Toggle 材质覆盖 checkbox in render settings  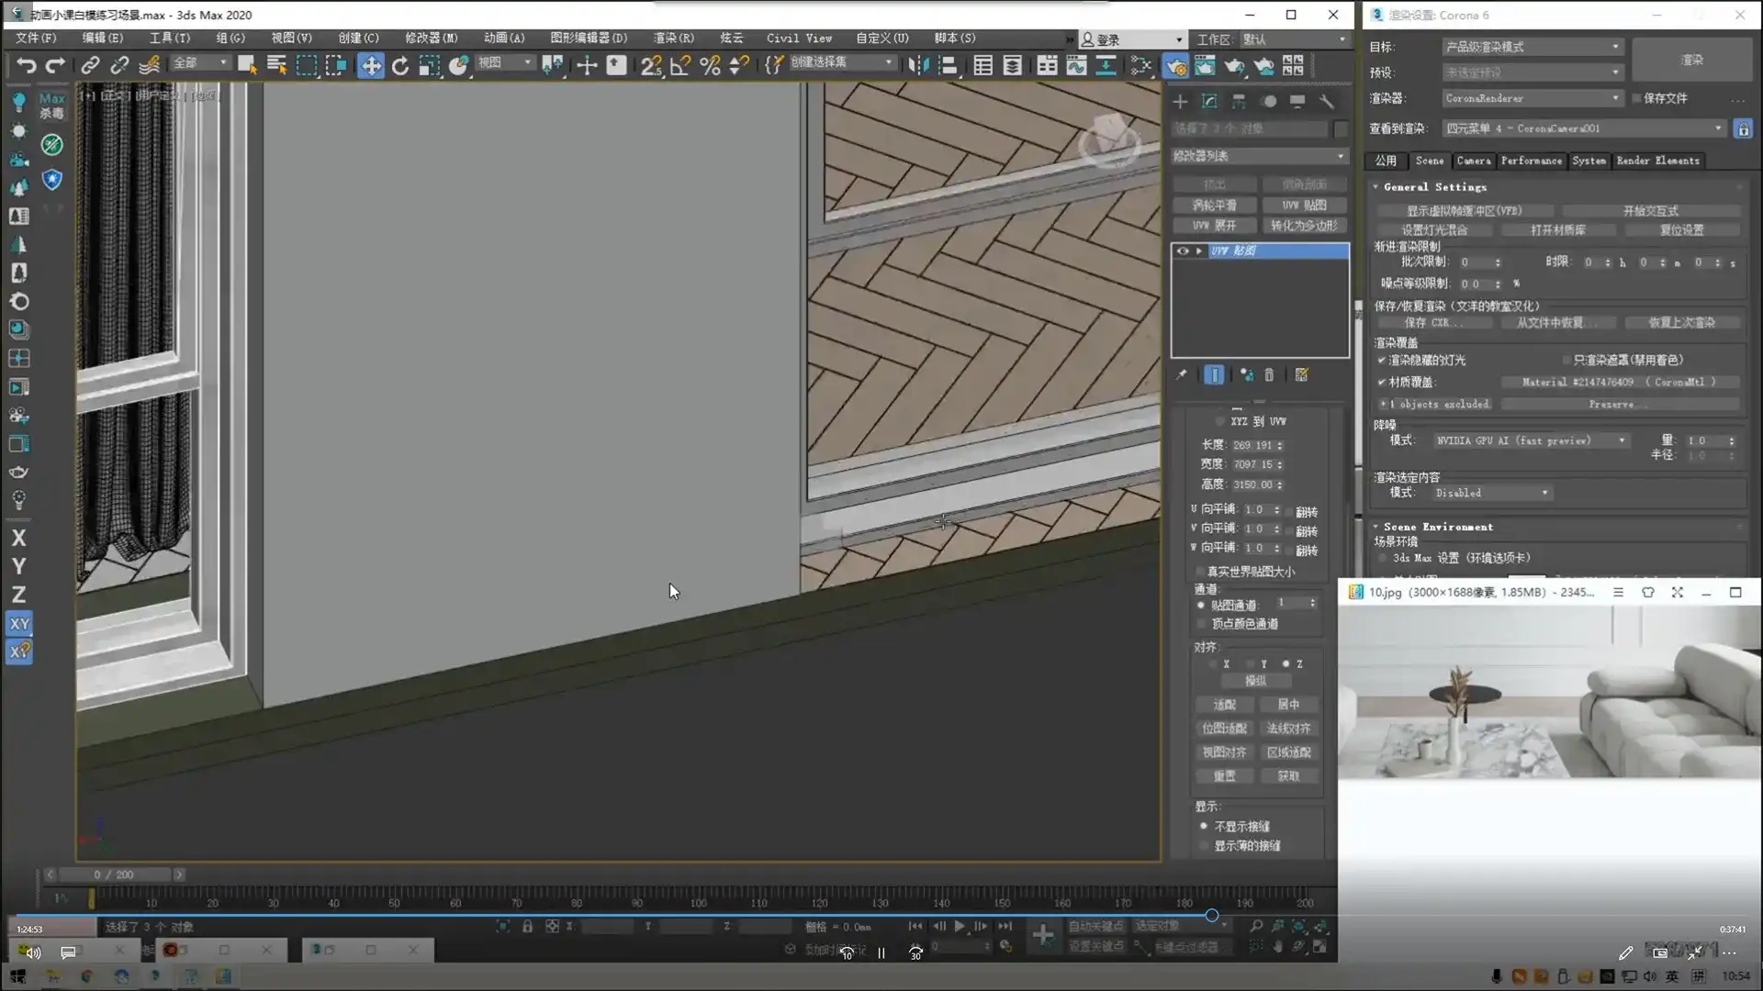[x=1381, y=382]
